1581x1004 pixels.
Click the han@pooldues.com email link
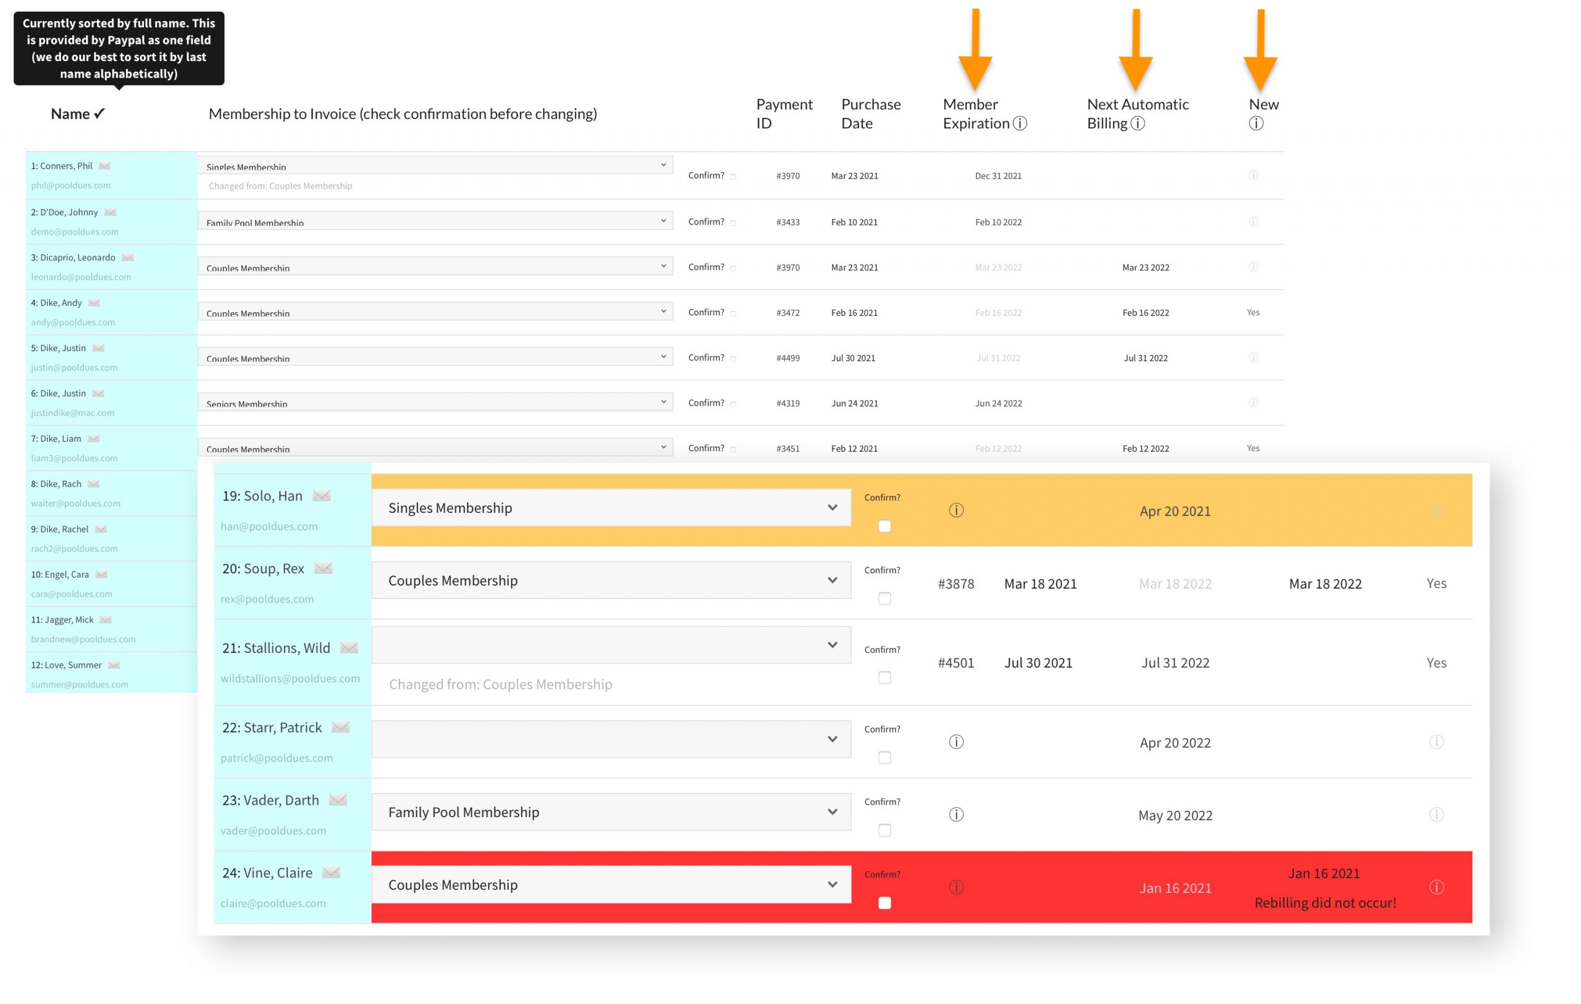pos(269,526)
